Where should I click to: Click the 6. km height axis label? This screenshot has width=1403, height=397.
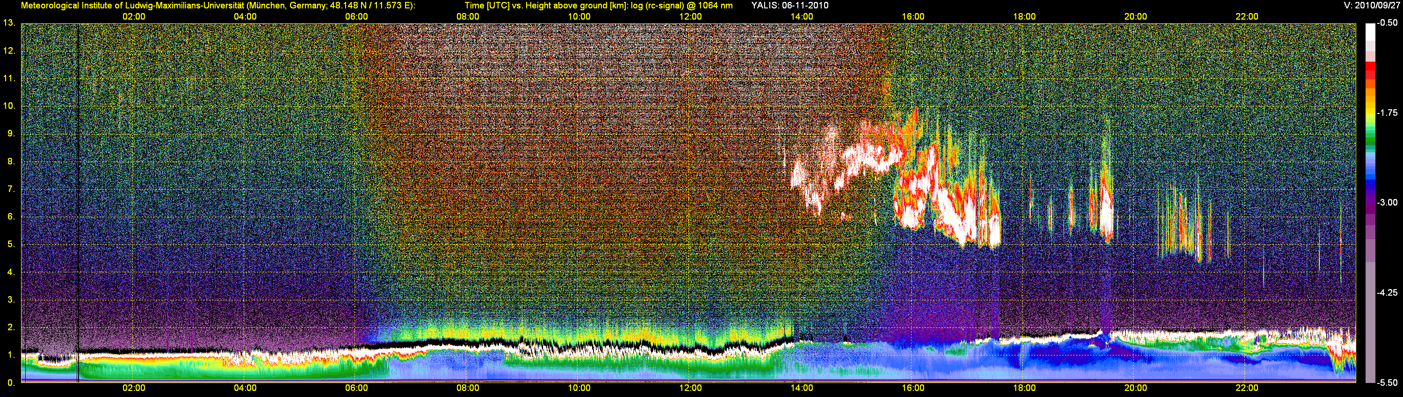(11, 216)
